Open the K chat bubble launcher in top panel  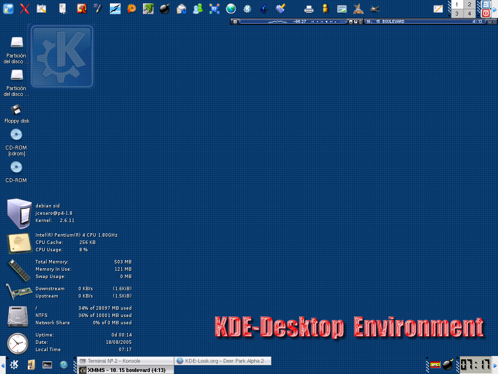coord(8,9)
